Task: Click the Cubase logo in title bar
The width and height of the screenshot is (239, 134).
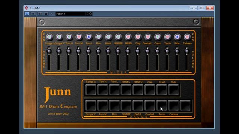Action: click(27, 8)
